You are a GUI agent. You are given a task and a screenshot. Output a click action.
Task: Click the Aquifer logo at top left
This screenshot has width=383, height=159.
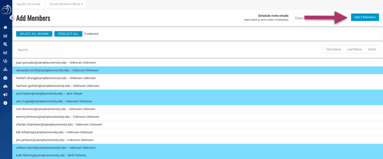pyautogui.click(x=6, y=9)
